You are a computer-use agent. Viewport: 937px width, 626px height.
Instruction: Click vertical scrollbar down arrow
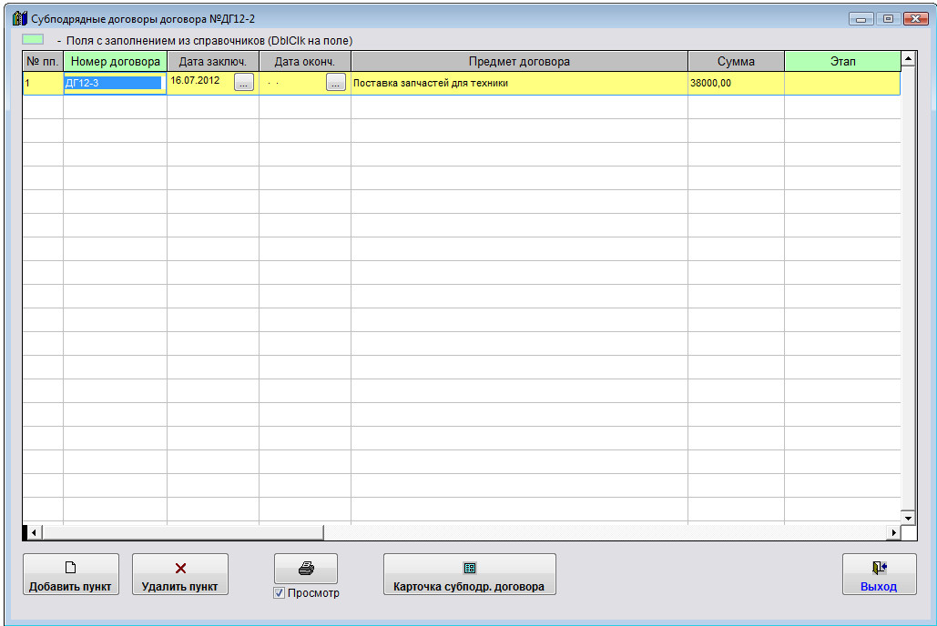point(909,518)
